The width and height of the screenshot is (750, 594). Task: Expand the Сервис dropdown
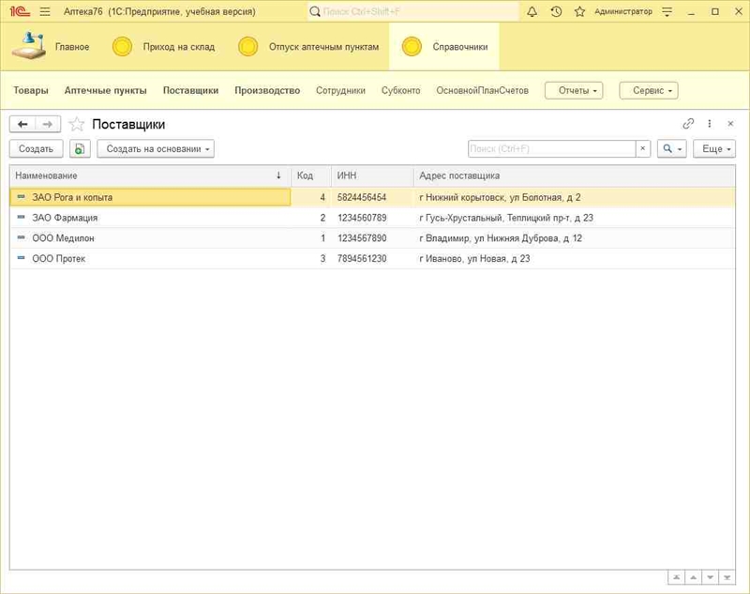[649, 90]
